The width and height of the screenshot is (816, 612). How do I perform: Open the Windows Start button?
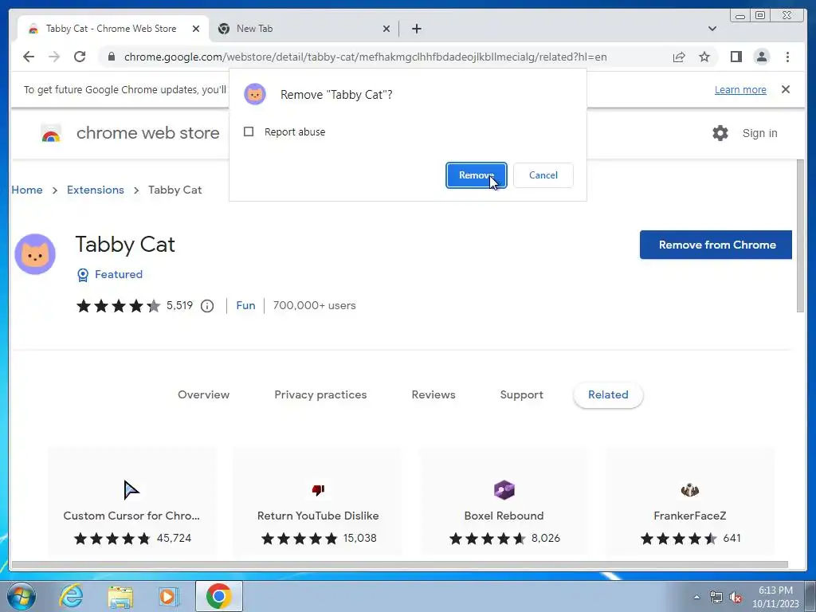pos(20,596)
